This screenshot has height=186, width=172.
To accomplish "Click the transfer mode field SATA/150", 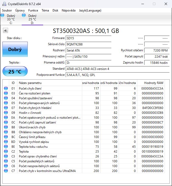I will 88,57.
